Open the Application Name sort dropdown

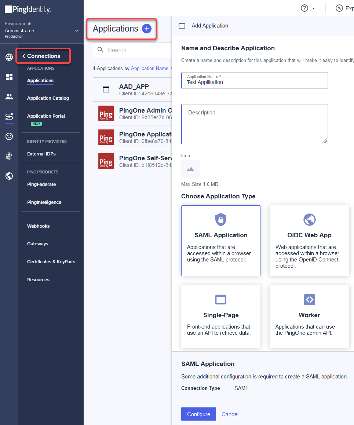pyautogui.click(x=151, y=69)
